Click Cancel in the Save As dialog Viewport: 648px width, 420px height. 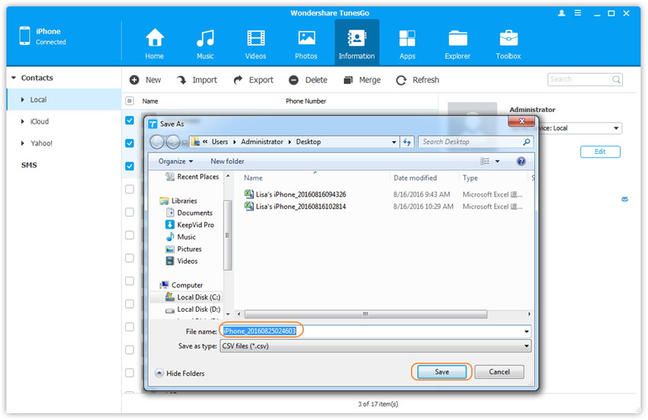tap(499, 372)
